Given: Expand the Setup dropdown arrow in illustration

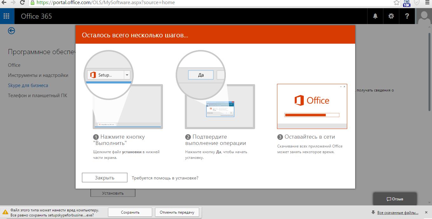Looking at the screenshot, I should pyautogui.click(x=127, y=75).
